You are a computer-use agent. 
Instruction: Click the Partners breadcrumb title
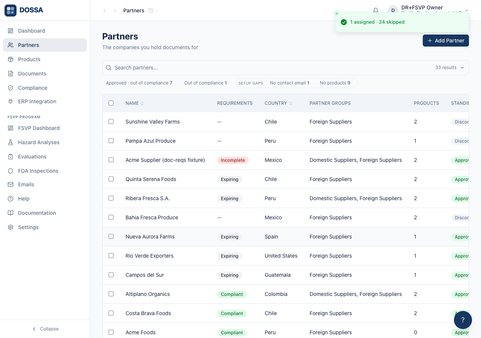[134, 11]
